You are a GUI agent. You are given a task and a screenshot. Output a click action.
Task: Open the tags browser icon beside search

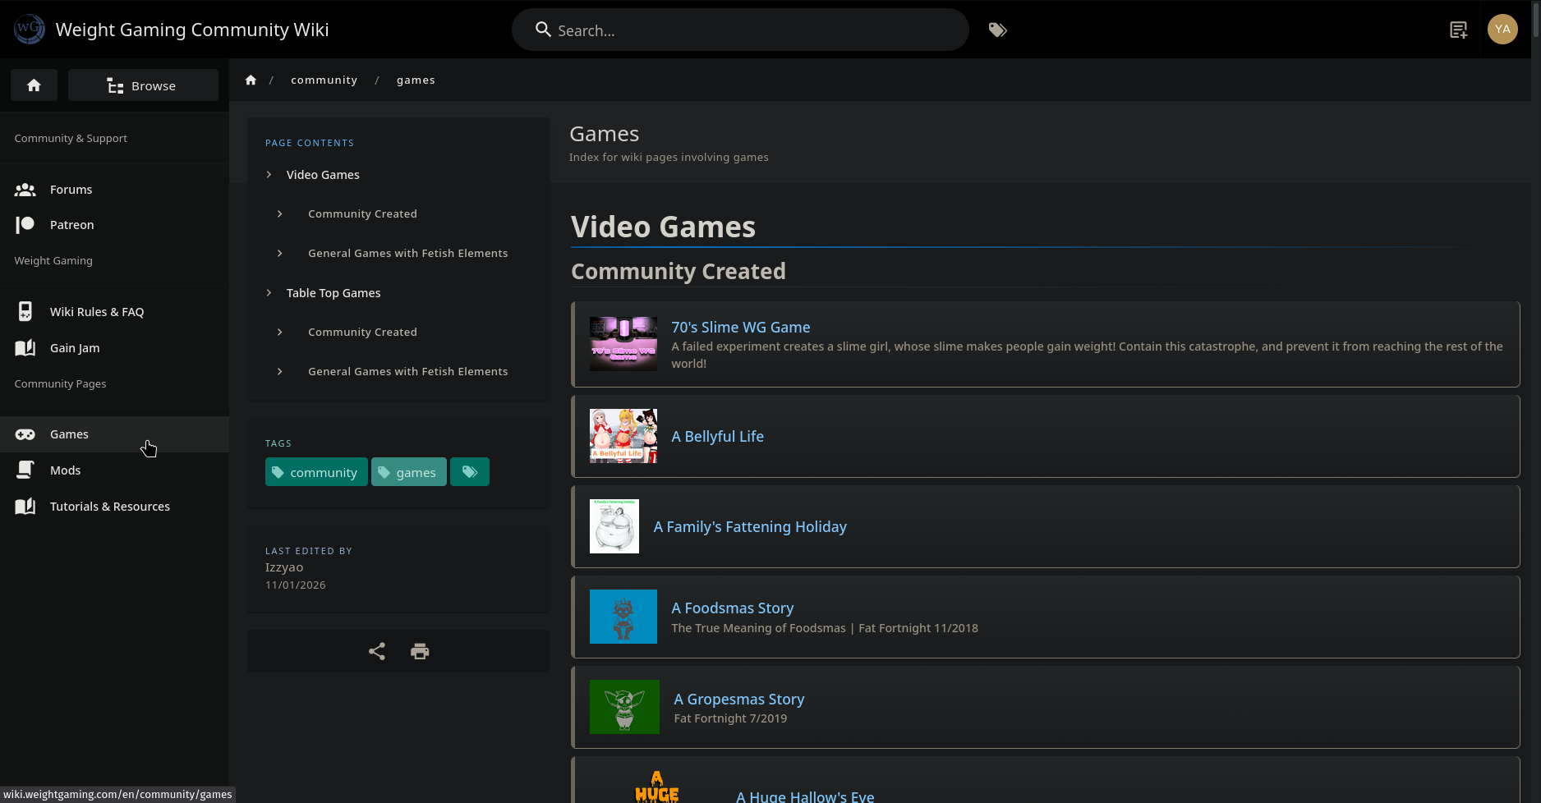tap(997, 30)
